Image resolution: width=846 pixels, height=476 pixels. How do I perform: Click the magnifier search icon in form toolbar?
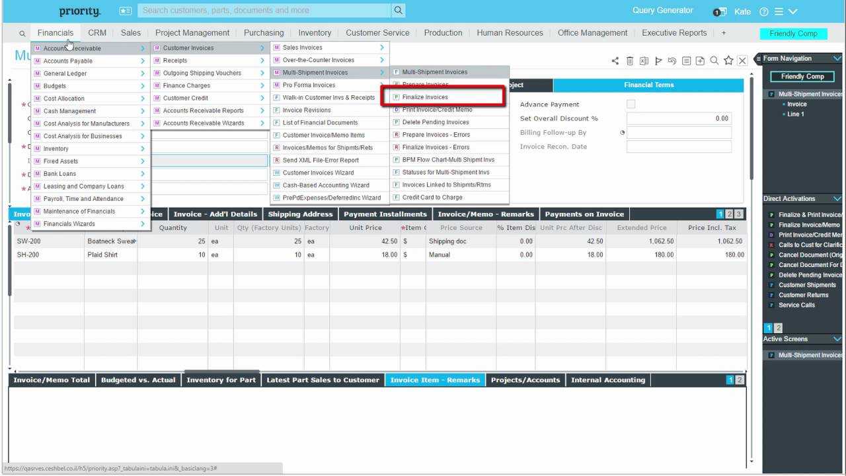click(714, 61)
